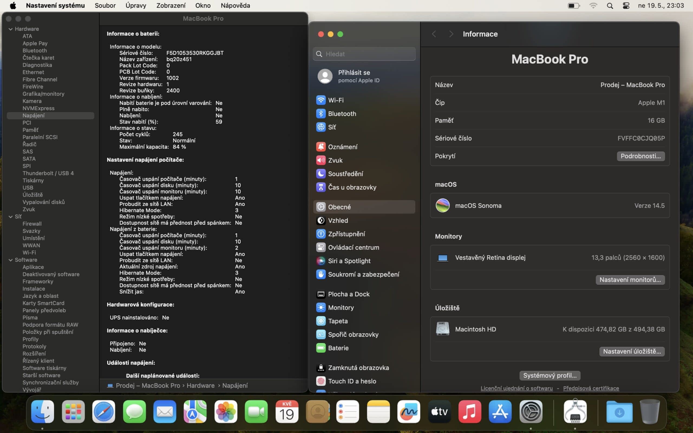Select Úložiště in hardware list
The height and width of the screenshot is (433, 693).
point(33,195)
